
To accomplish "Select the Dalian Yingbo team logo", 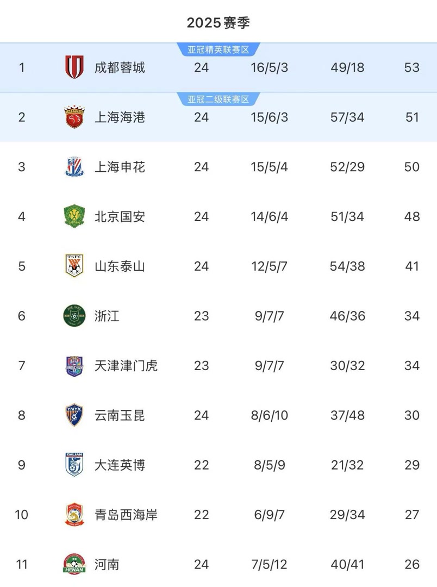I will (x=73, y=465).
